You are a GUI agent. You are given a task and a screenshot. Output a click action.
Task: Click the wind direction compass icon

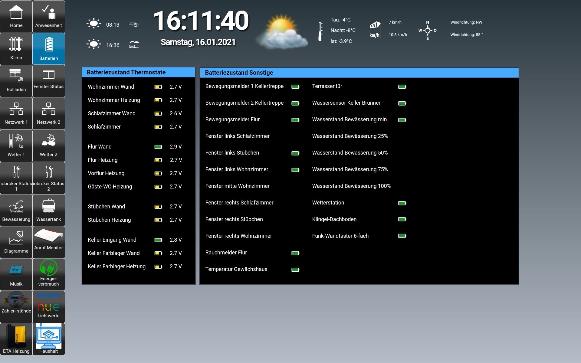point(427,30)
